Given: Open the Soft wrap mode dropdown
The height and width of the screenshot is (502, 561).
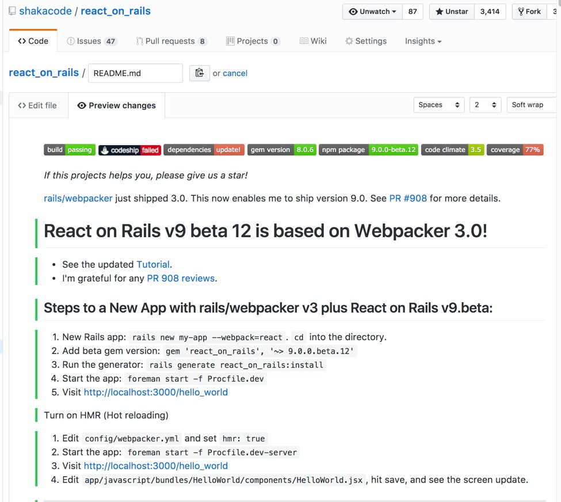Looking at the screenshot, I should click(533, 105).
